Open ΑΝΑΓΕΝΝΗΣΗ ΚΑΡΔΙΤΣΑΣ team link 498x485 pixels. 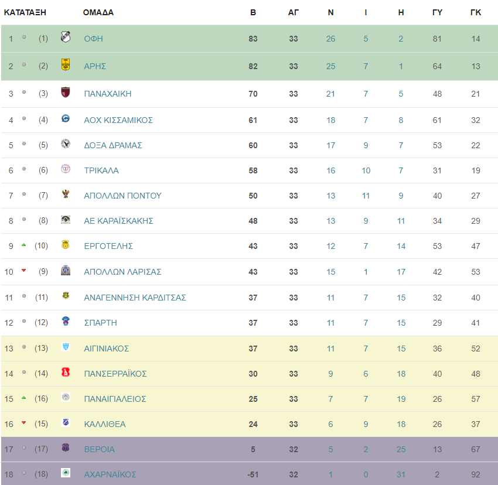[135, 298]
